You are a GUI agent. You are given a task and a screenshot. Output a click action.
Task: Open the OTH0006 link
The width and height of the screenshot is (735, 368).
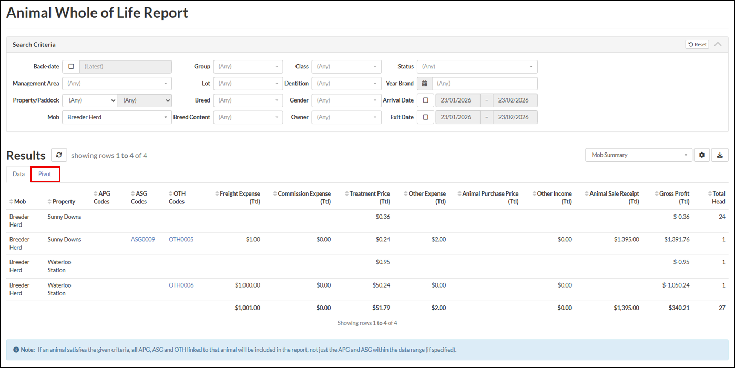[181, 285]
